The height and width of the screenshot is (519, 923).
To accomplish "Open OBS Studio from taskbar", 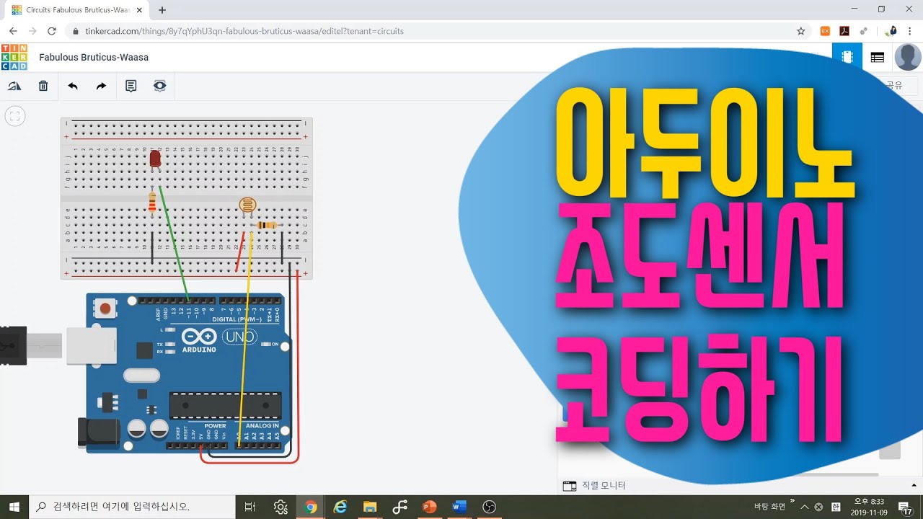I will click(490, 507).
